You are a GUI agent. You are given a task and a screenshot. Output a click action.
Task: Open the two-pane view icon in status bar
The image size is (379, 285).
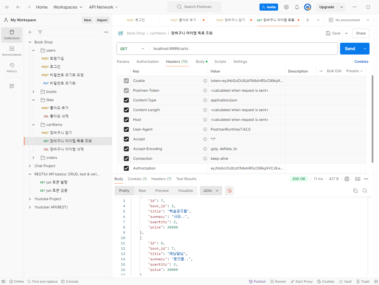click(x=376, y=281)
